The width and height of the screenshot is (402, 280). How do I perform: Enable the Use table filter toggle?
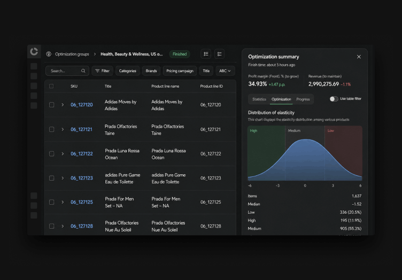(x=334, y=99)
